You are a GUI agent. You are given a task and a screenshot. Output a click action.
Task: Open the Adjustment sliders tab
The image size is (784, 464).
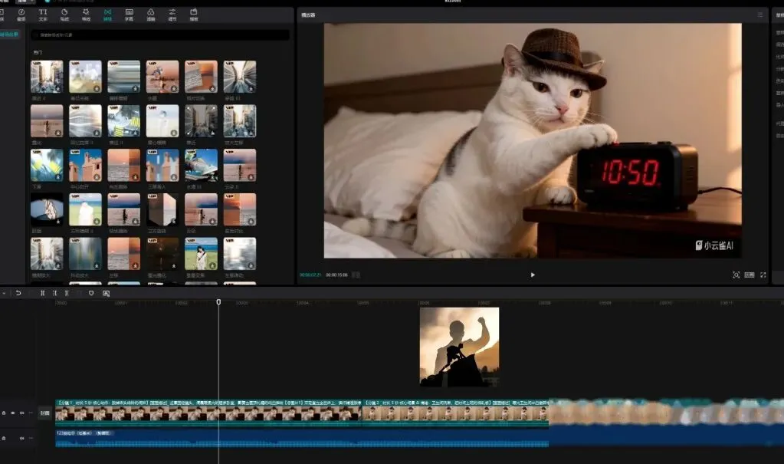[x=172, y=14]
